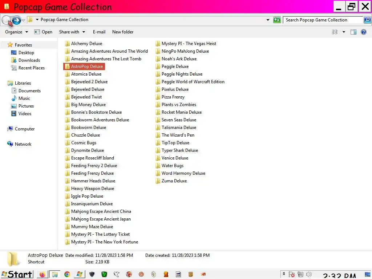372x279 pixels.
Task: Select Mystery PI - The New York Fortune
Action: tap(101, 242)
